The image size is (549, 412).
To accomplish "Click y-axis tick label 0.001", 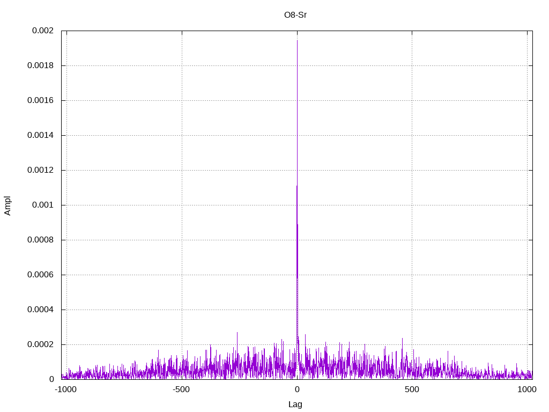I will pos(43,205).
